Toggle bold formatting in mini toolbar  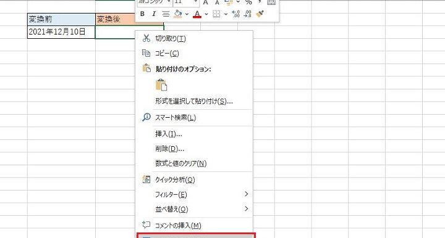tap(143, 14)
